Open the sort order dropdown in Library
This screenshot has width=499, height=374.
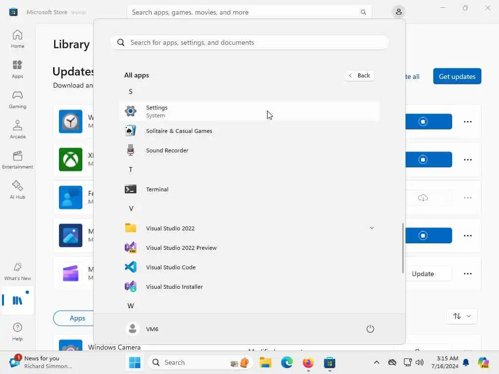[462, 316]
